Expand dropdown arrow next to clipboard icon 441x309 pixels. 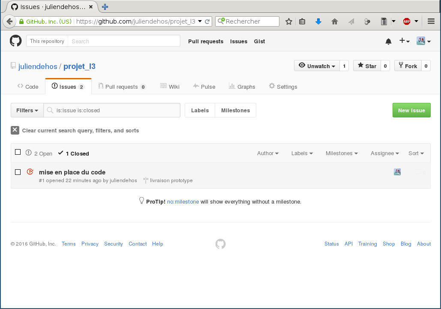[394, 21]
